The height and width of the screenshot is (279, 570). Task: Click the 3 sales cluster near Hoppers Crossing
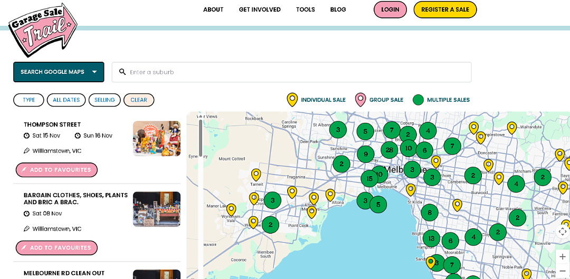pos(273,200)
